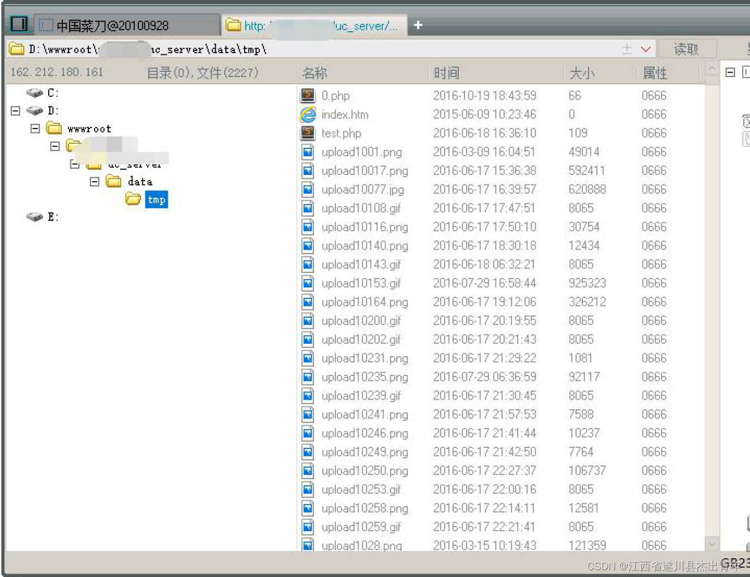Viewport: 750px width, 577px height.
Task: Click the upload1001.png image icon
Action: point(308,152)
